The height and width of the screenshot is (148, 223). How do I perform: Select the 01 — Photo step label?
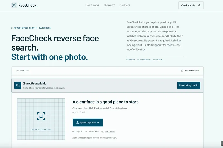click(x=130, y=59)
